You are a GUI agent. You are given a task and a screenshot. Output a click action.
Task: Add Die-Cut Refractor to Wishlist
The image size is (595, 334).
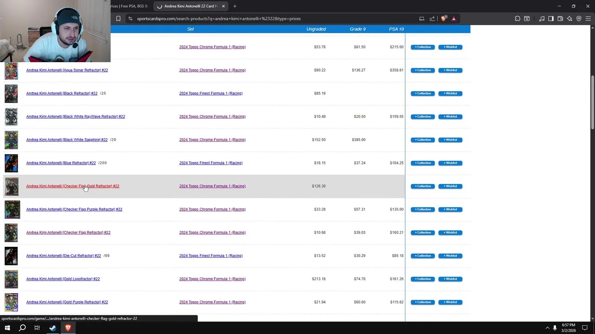450,256
